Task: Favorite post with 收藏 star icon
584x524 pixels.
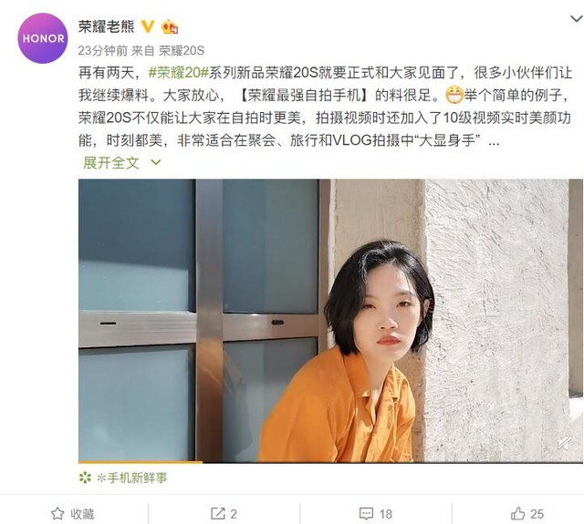Action: click(x=72, y=514)
